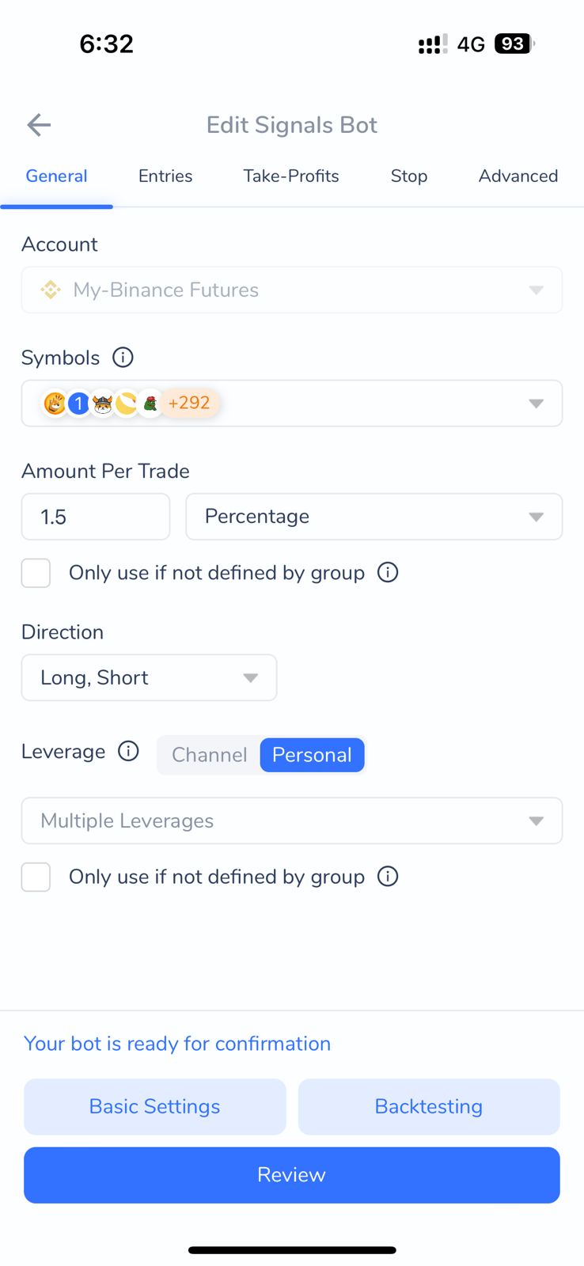Check Leverage only-if-not-defined-by-group box
This screenshot has height=1266, width=584.
click(x=36, y=877)
